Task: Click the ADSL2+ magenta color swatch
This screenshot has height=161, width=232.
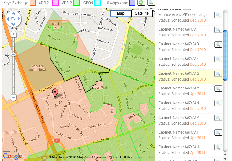Action: (x=55, y=3)
